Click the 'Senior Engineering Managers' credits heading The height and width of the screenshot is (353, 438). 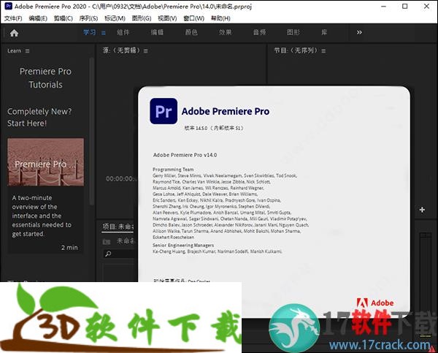(x=183, y=246)
